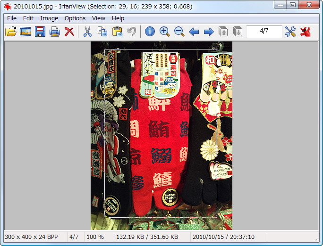
Task: Open settings with the wrench and screwdriver icon
Action: point(290,32)
